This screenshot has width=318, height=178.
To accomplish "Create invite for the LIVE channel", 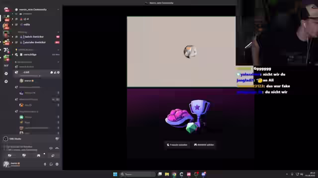I will pyautogui.click(x=55, y=72).
